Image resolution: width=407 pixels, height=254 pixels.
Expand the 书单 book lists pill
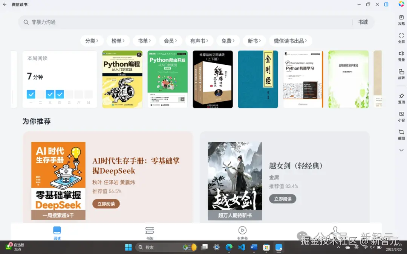tap(144, 41)
